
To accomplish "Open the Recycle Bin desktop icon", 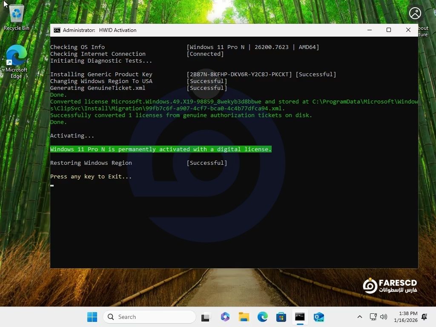I will tap(16, 17).
